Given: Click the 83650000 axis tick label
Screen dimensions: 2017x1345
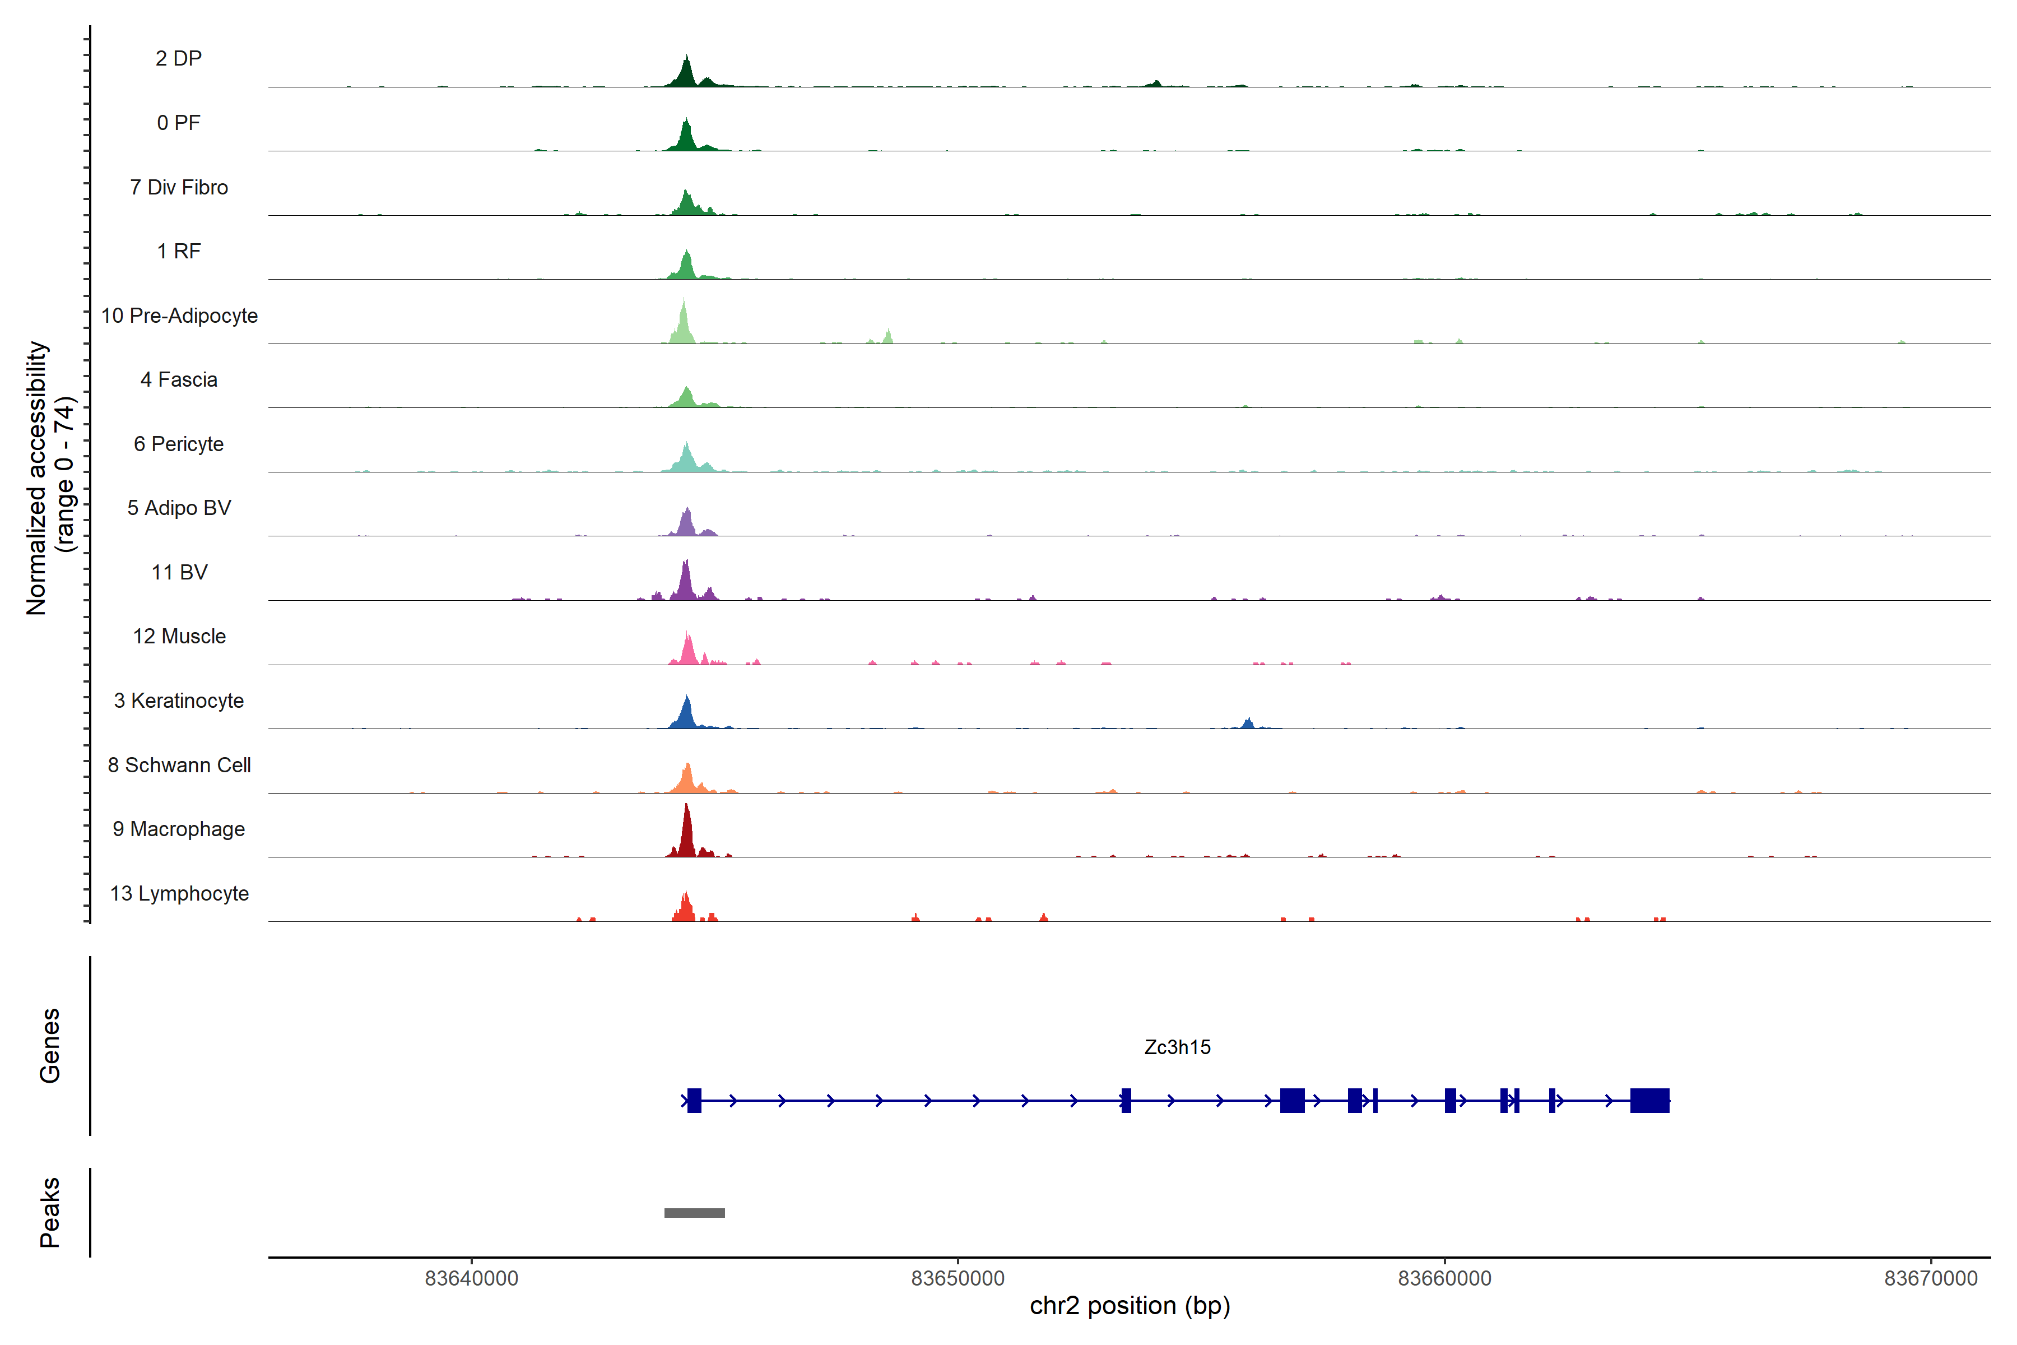Looking at the screenshot, I should pos(957,1278).
